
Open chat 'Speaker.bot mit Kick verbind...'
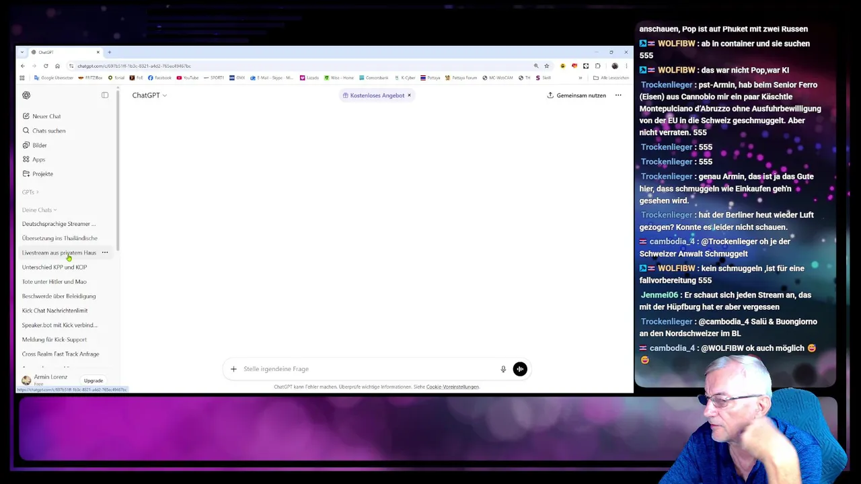[60, 325]
